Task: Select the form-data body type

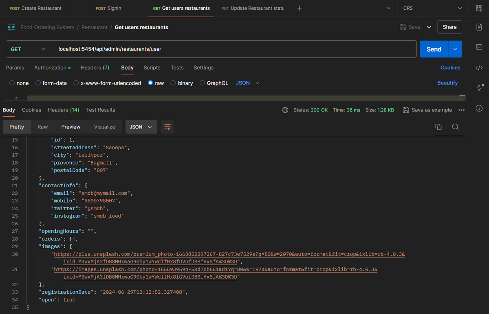Action: tap(51, 83)
